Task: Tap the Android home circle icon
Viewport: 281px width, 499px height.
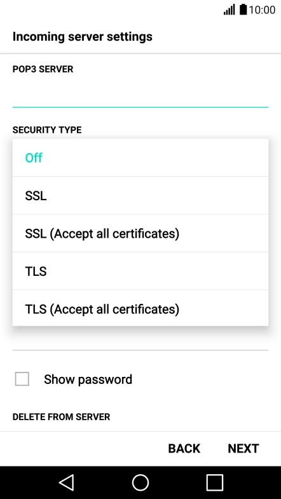Action: click(x=140, y=482)
